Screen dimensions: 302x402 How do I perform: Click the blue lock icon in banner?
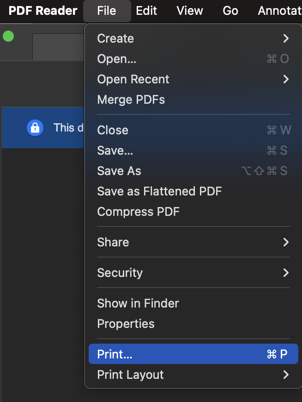35,128
